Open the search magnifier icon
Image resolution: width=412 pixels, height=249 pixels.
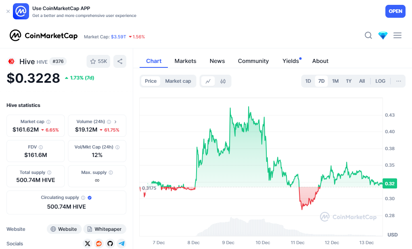pos(368,36)
